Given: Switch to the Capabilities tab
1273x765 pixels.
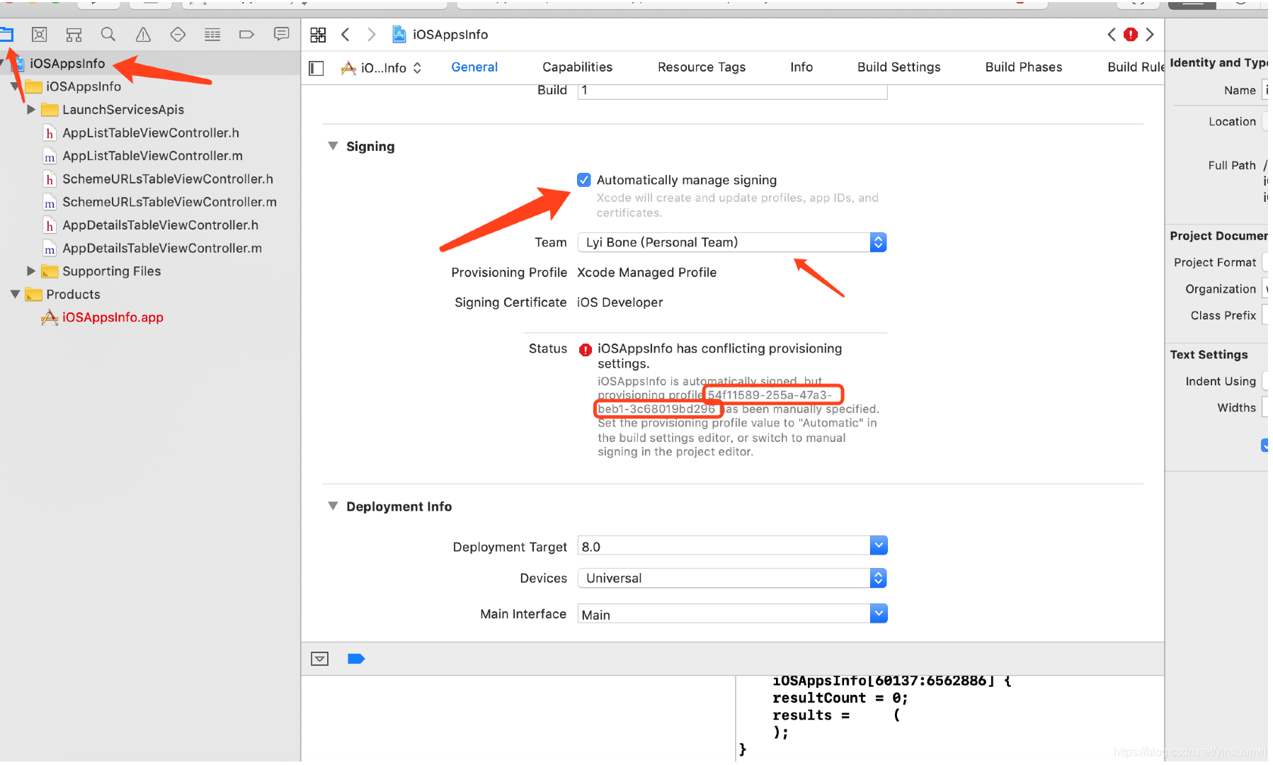Looking at the screenshot, I should coord(577,67).
